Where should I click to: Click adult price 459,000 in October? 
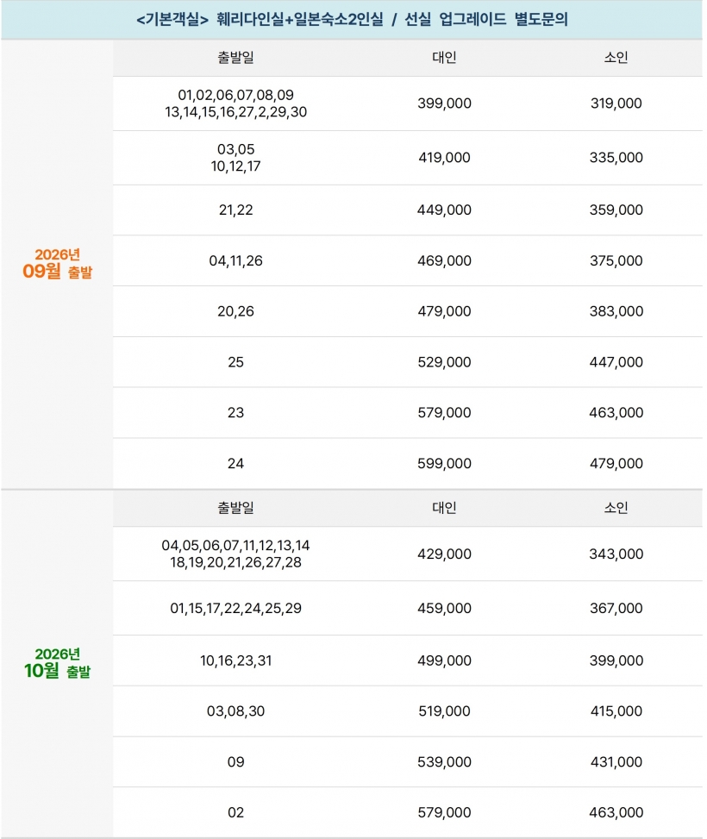click(444, 609)
